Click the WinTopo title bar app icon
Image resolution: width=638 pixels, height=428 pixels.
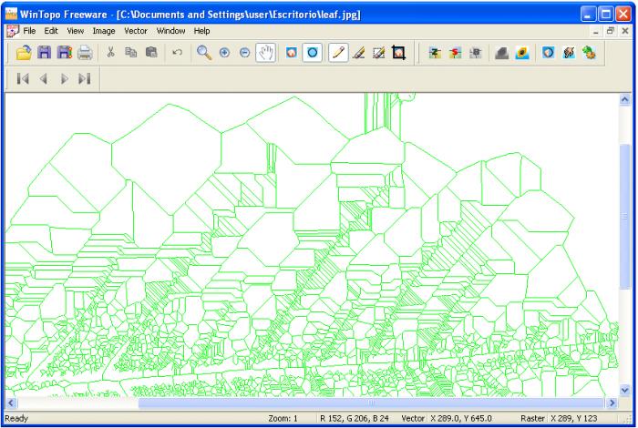click(11, 15)
